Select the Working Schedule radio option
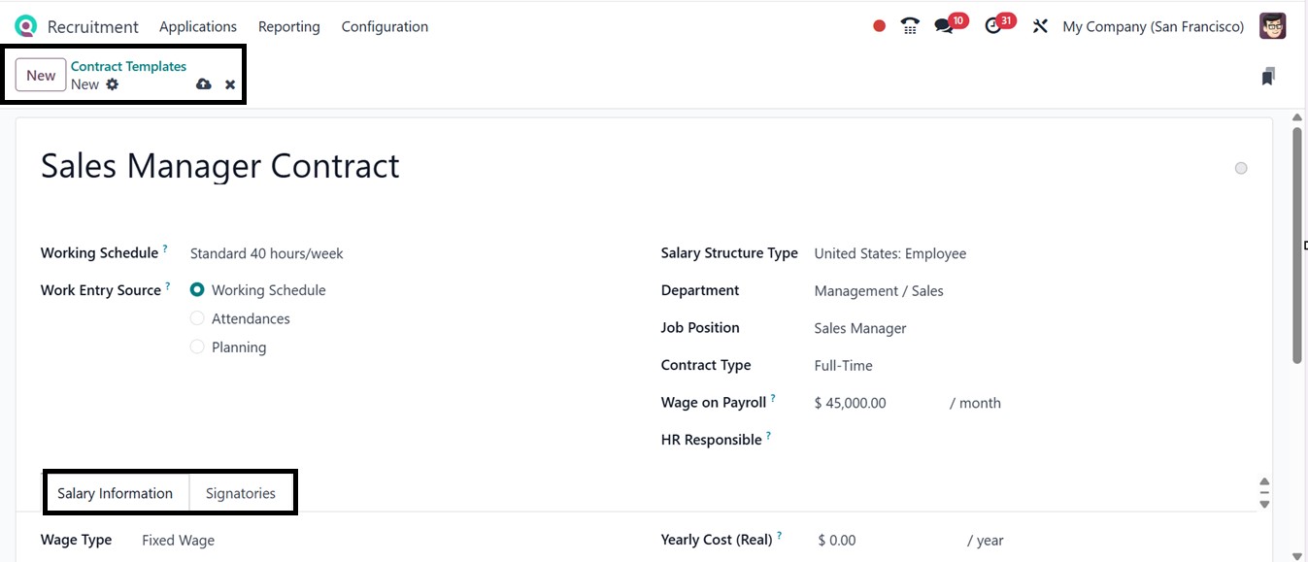Screen dimensions: 1308x562 point(197,290)
